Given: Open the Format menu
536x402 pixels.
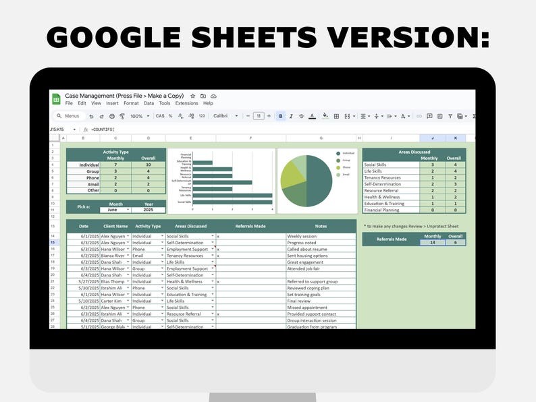Looking at the screenshot, I should pos(131,103).
